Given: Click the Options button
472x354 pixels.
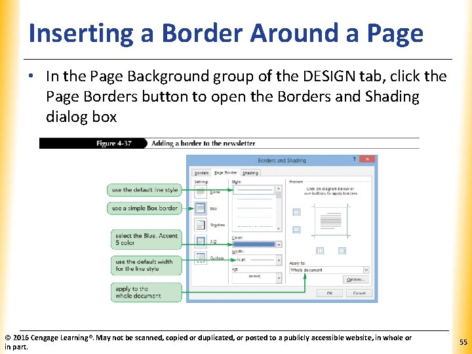Looking at the screenshot, I should pyautogui.click(x=355, y=280).
